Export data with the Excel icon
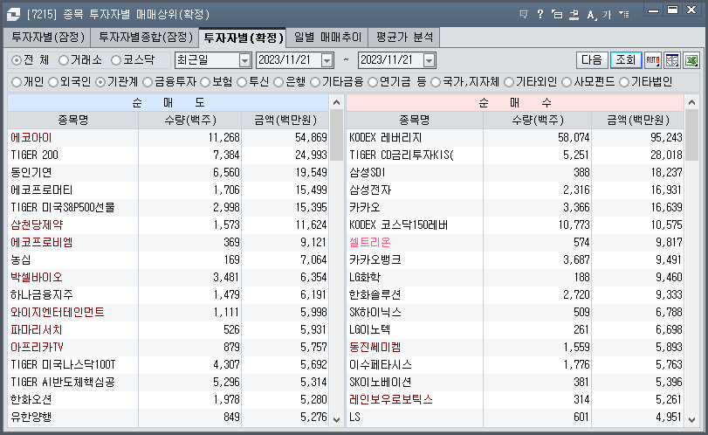This screenshot has height=435, width=708. pos(691,60)
